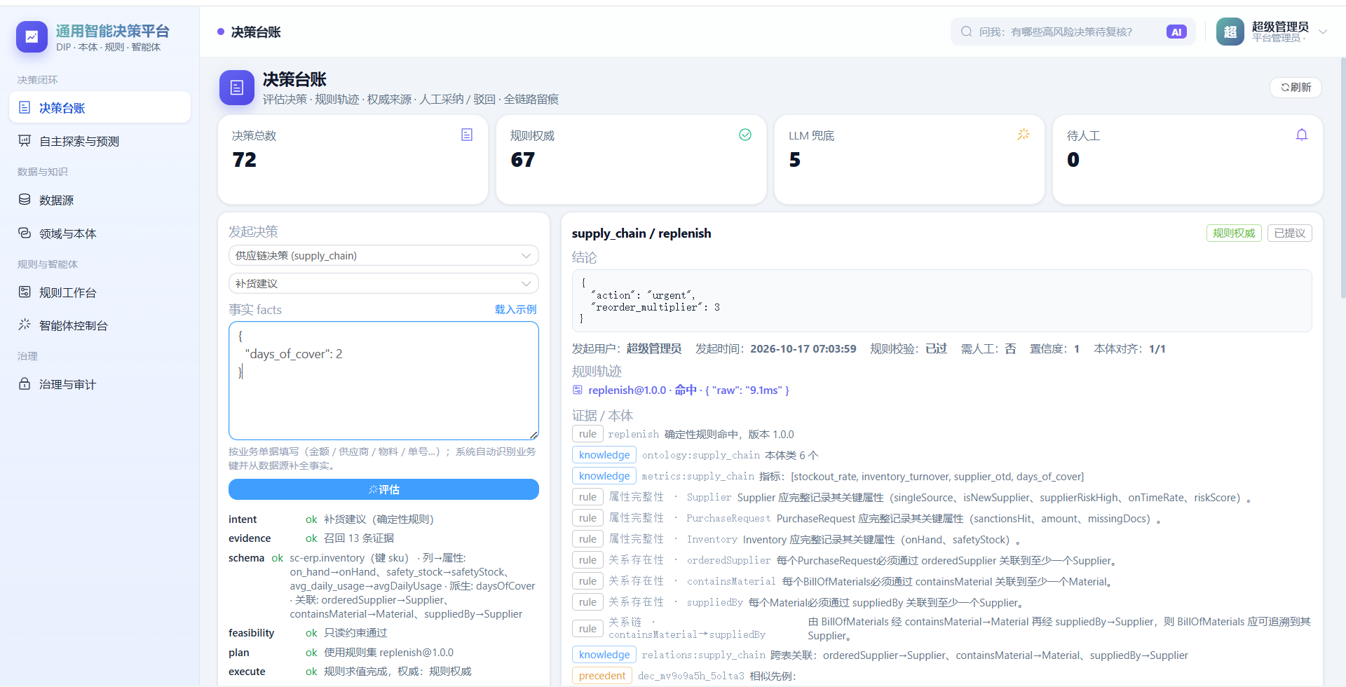
Task: Click the rule trace icon beside replenish@1.0.0
Action: 578,390
